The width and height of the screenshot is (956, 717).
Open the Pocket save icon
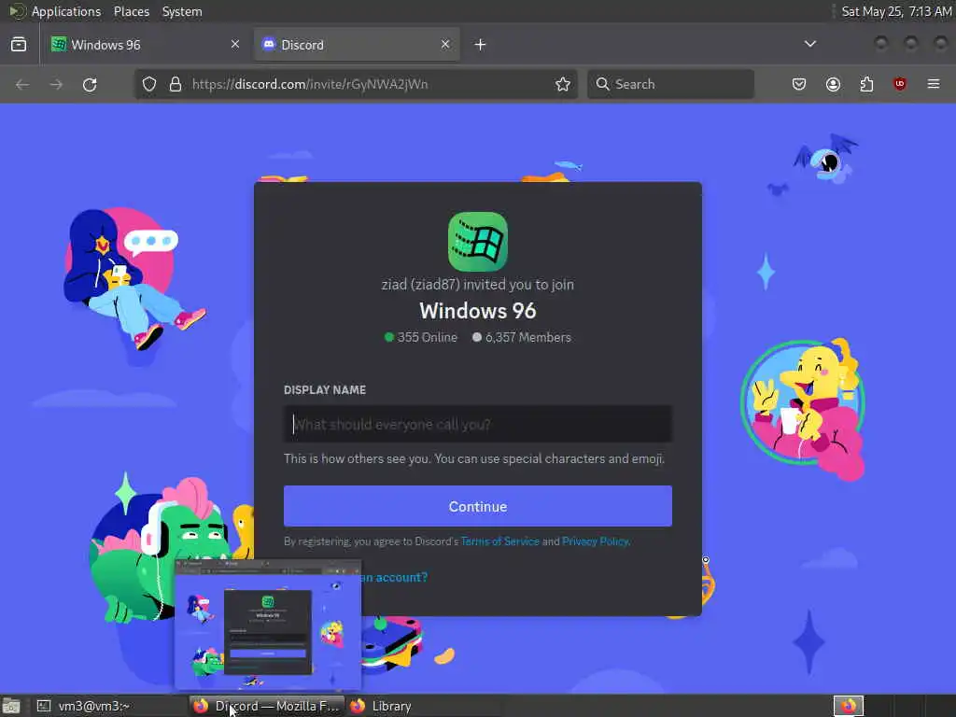pyautogui.click(x=799, y=84)
